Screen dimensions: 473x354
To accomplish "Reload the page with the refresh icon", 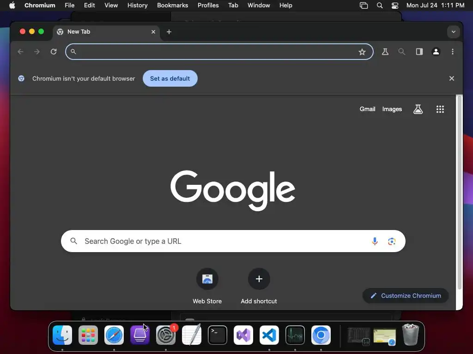I will pos(54,52).
